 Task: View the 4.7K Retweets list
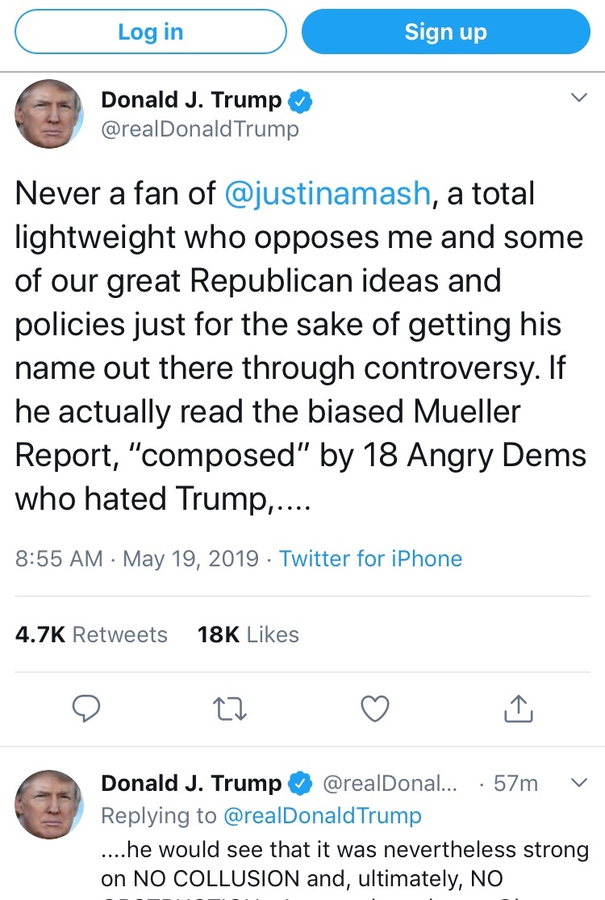tap(91, 635)
